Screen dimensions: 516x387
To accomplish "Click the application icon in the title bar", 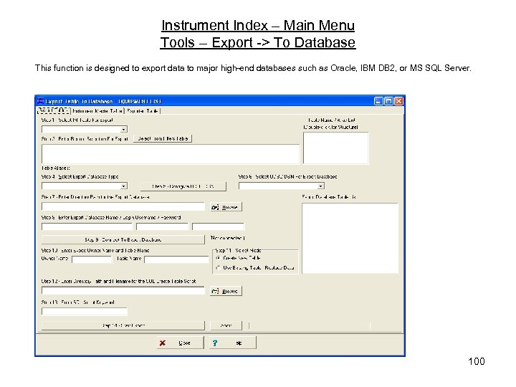I will [x=40, y=101].
